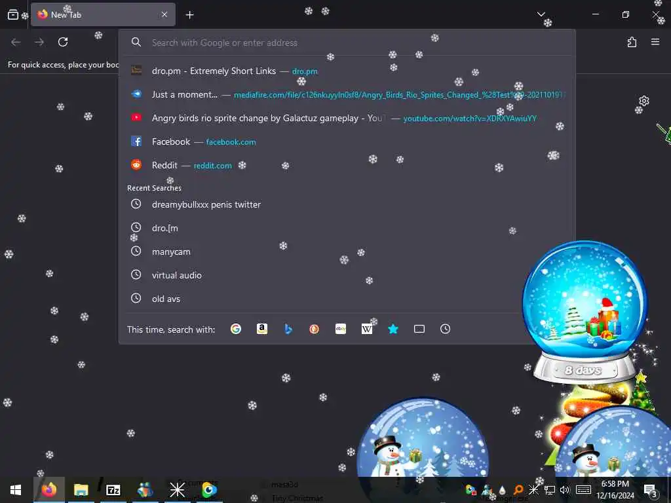Image resolution: width=671 pixels, height=503 pixels.
Task: Search open tabs with the tab icon
Action: pyautogui.click(x=419, y=329)
